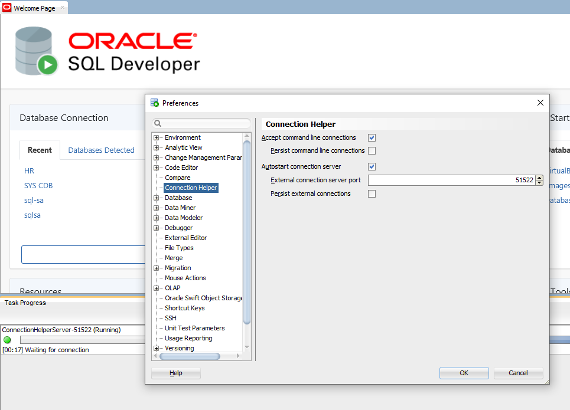Click the preferences tree horizontal scrollbar
This screenshot has width=570, height=410.
pos(190,356)
